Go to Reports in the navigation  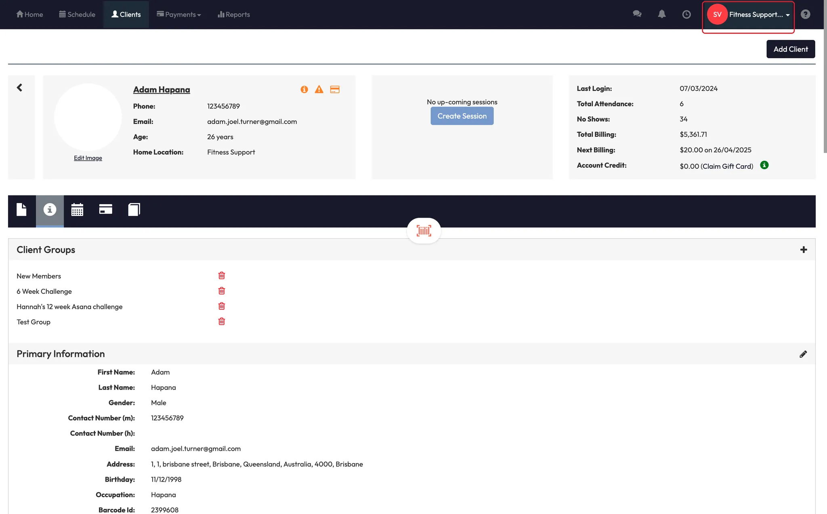click(234, 15)
